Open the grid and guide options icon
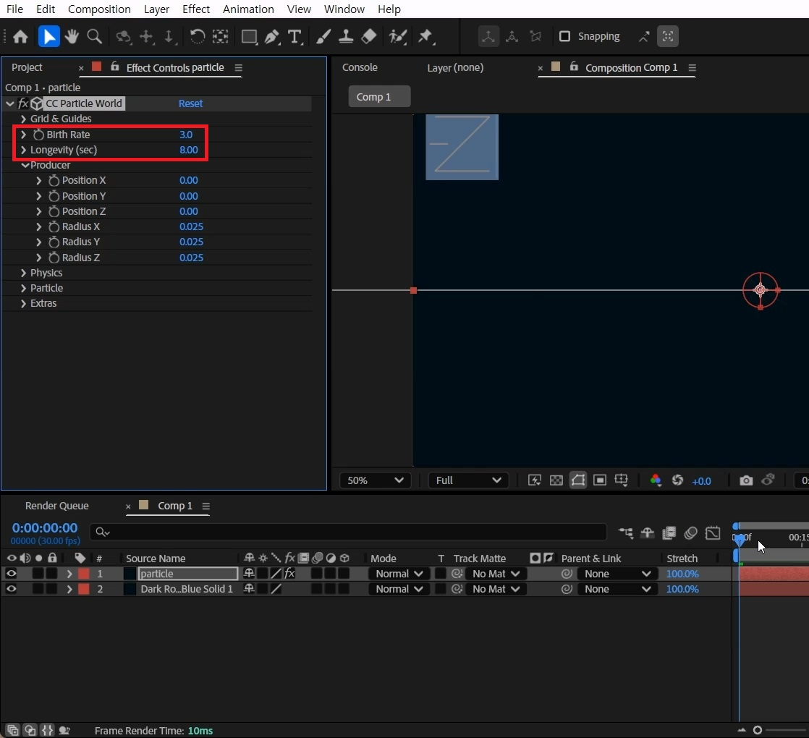 621,480
